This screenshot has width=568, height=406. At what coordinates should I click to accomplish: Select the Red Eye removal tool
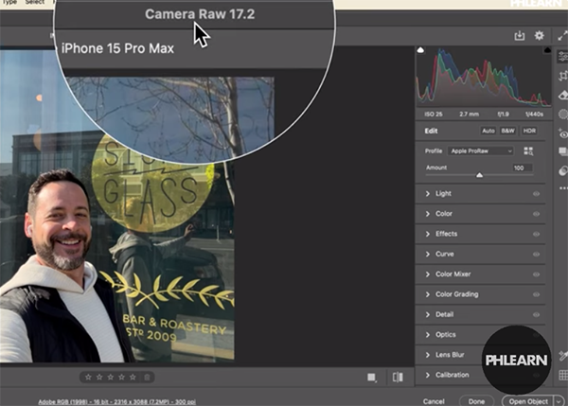coord(563,133)
